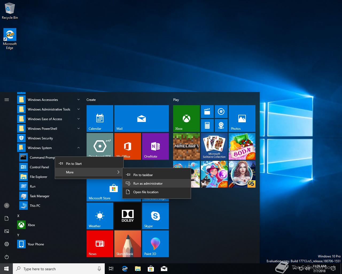Open the Photos tile
This screenshot has width=342, height=274.
(x=242, y=119)
